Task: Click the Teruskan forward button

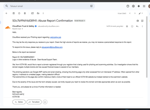Action: pyautogui.click(x=34, y=102)
